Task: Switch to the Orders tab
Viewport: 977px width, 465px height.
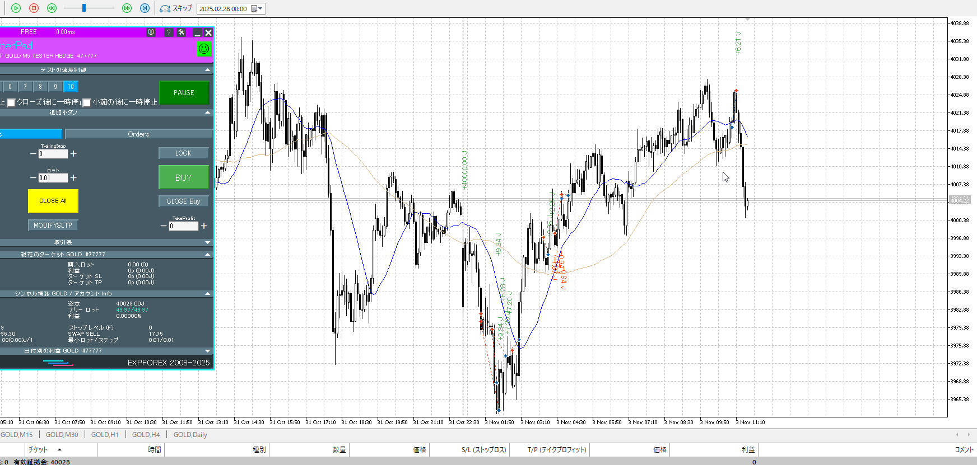Action: pos(138,134)
